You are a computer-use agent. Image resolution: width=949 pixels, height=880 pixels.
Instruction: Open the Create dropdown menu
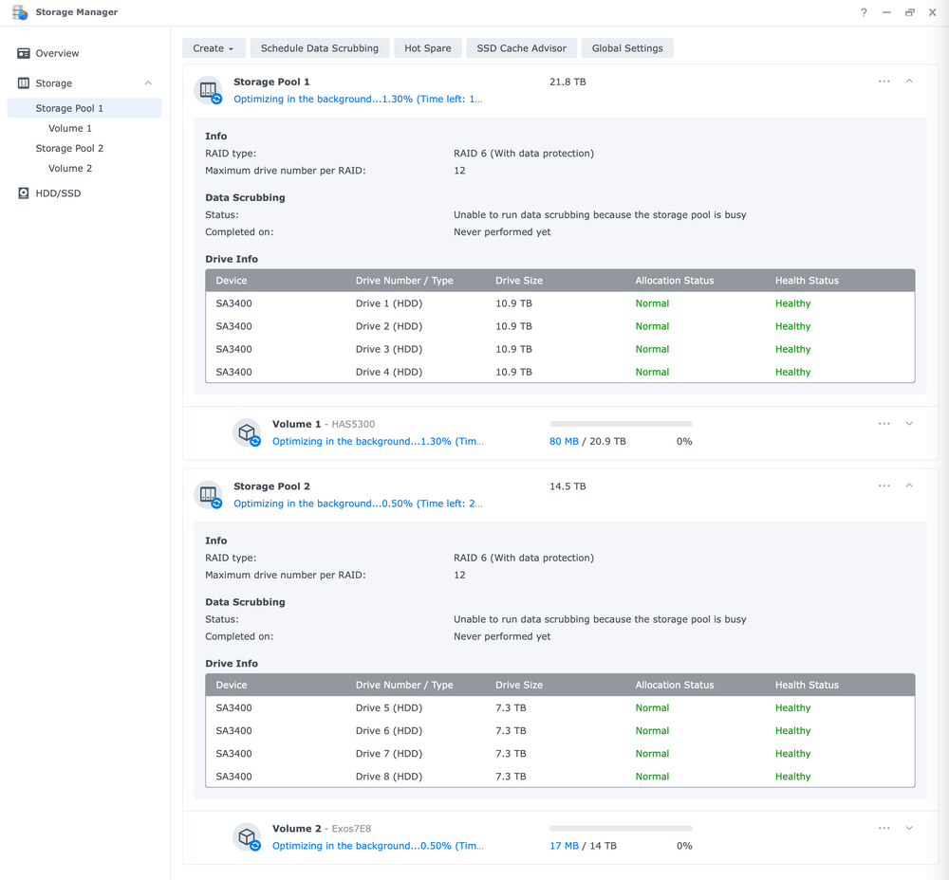click(x=214, y=48)
